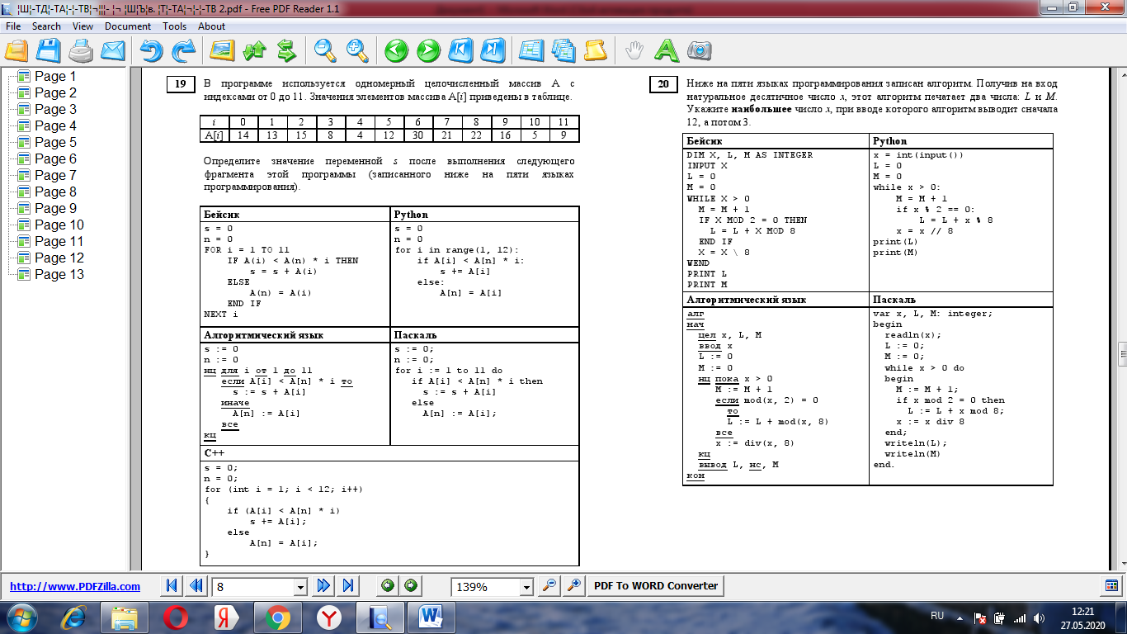This screenshot has width=1127, height=634.
Task: Go to previous page with green left arrow
Action: pyautogui.click(x=397, y=50)
